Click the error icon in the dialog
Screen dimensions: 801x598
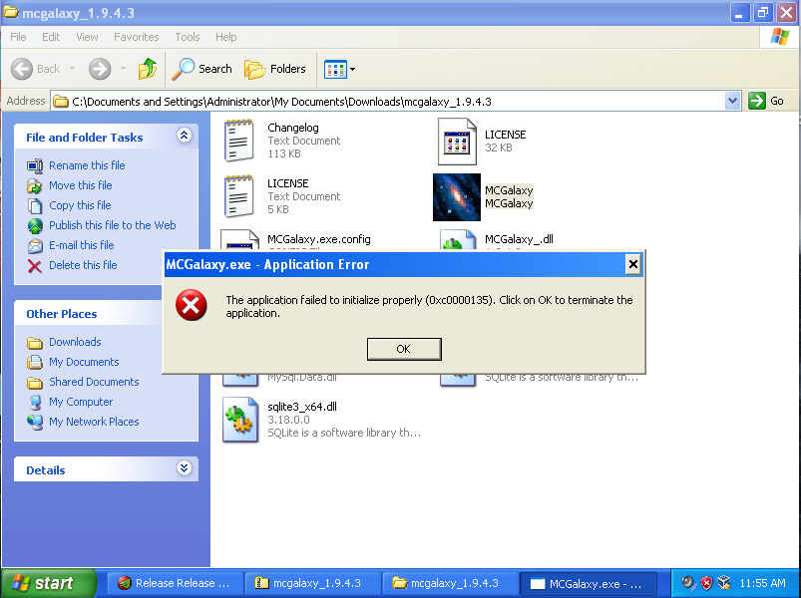click(192, 305)
